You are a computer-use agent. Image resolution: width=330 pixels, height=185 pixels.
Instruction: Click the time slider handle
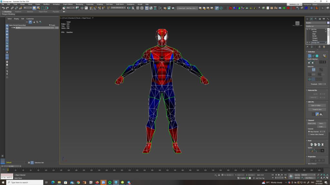point(11,166)
